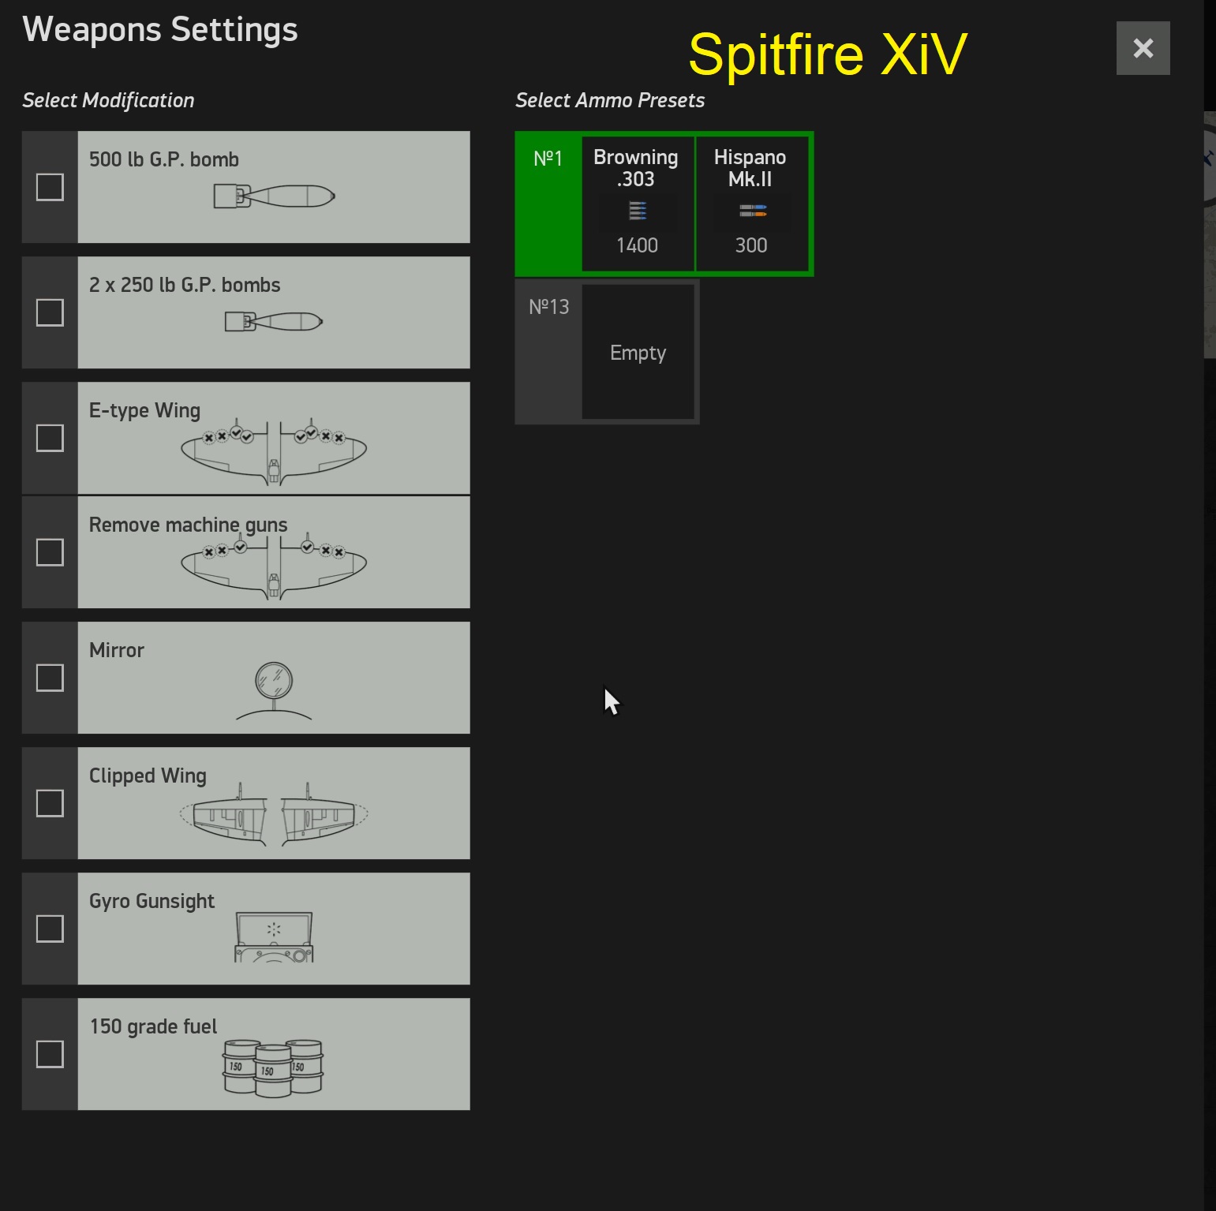The height and width of the screenshot is (1211, 1216).
Task: Tick the Clipped Wing checkbox
Action: pos(50,803)
